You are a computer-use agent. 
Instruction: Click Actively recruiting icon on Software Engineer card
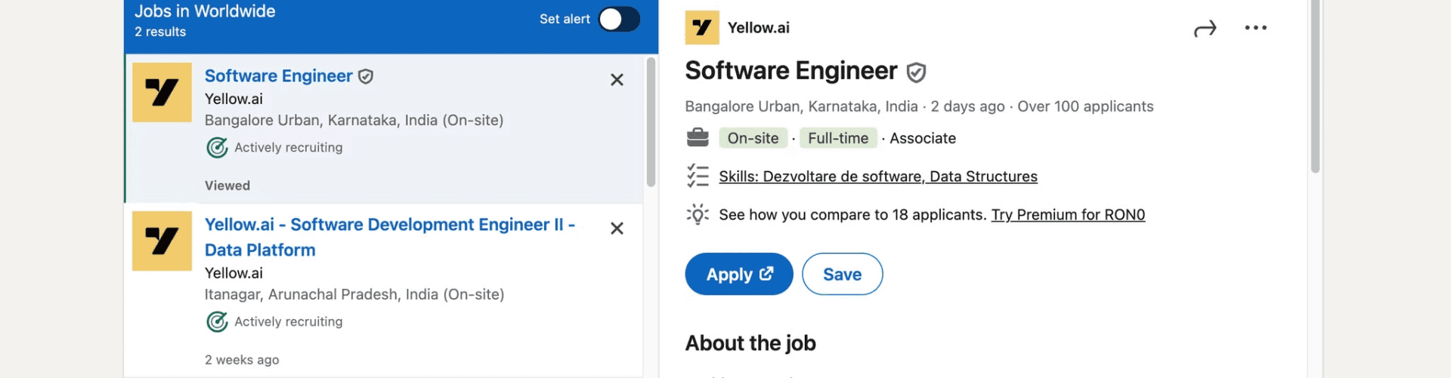click(217, 148)
